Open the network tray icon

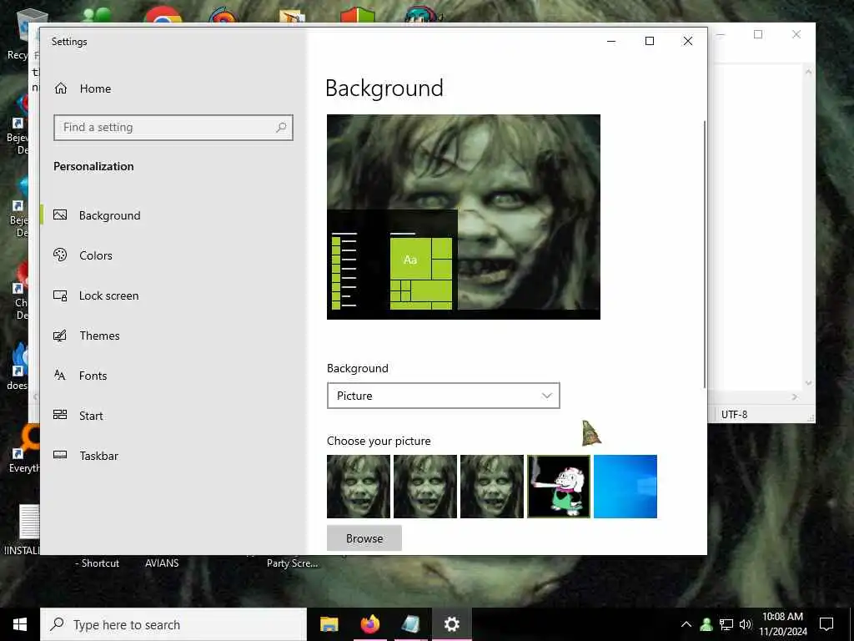pyautogui.click(x=726, y=624)
